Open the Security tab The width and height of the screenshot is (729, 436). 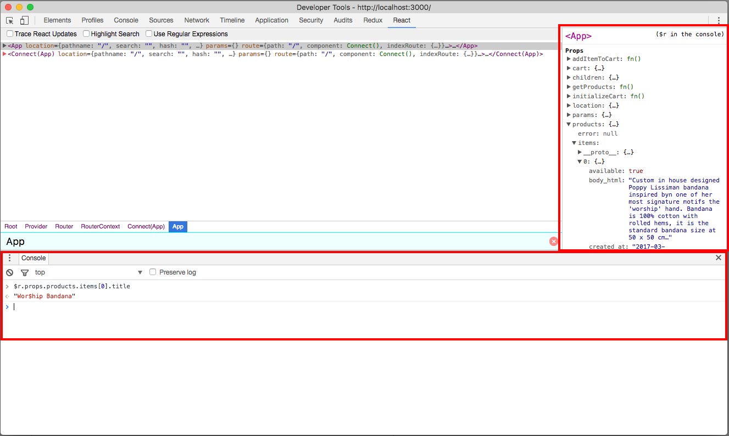[x=311, y=20]
